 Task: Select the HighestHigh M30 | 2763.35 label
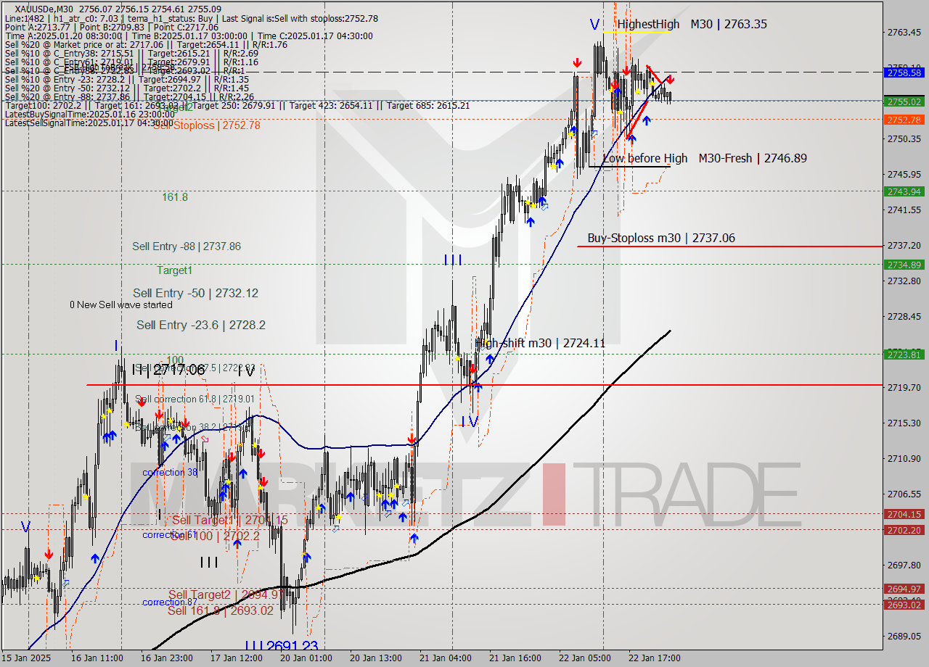point(692,24)
